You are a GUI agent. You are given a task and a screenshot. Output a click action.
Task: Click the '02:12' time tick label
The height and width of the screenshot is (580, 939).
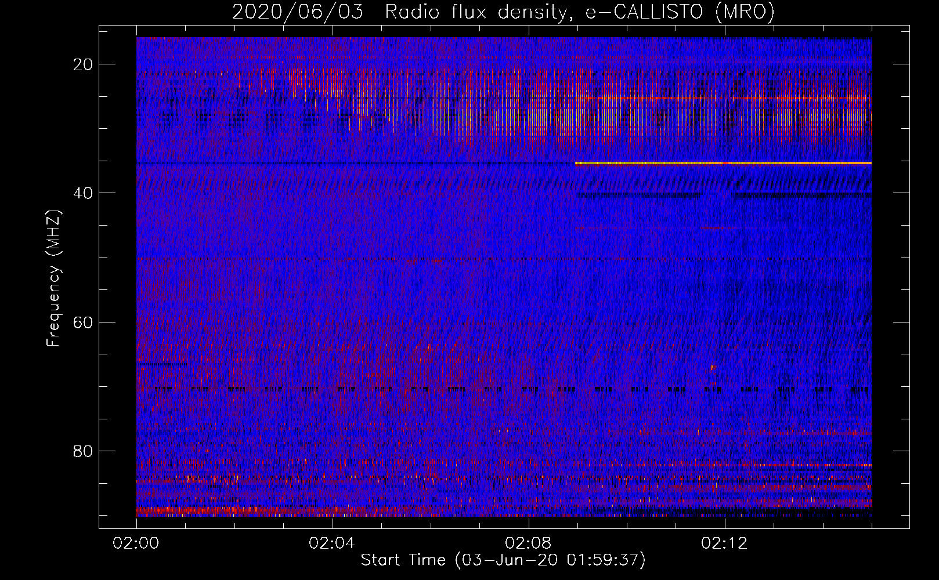point(724,543)
